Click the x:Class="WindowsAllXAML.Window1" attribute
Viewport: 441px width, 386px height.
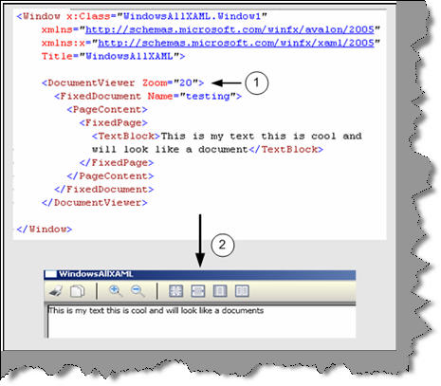[x=167, y=16]
